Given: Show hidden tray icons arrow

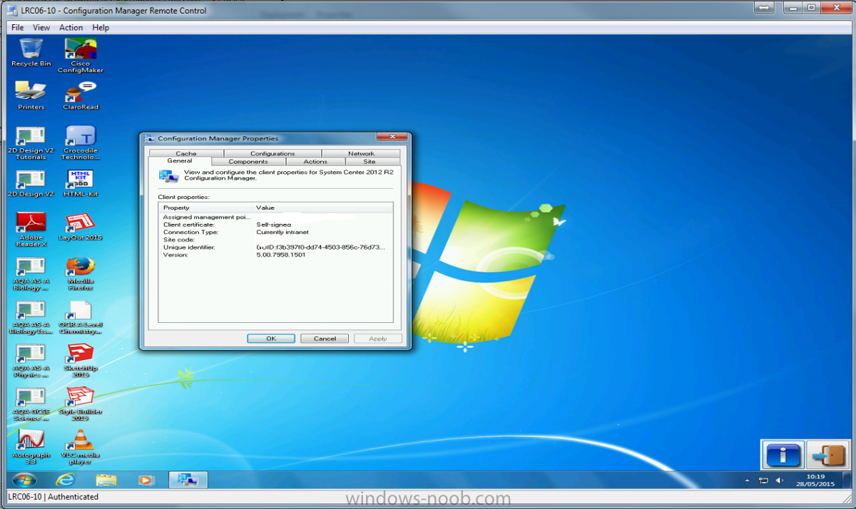Looking at the screenshot, I should [748, 480].
